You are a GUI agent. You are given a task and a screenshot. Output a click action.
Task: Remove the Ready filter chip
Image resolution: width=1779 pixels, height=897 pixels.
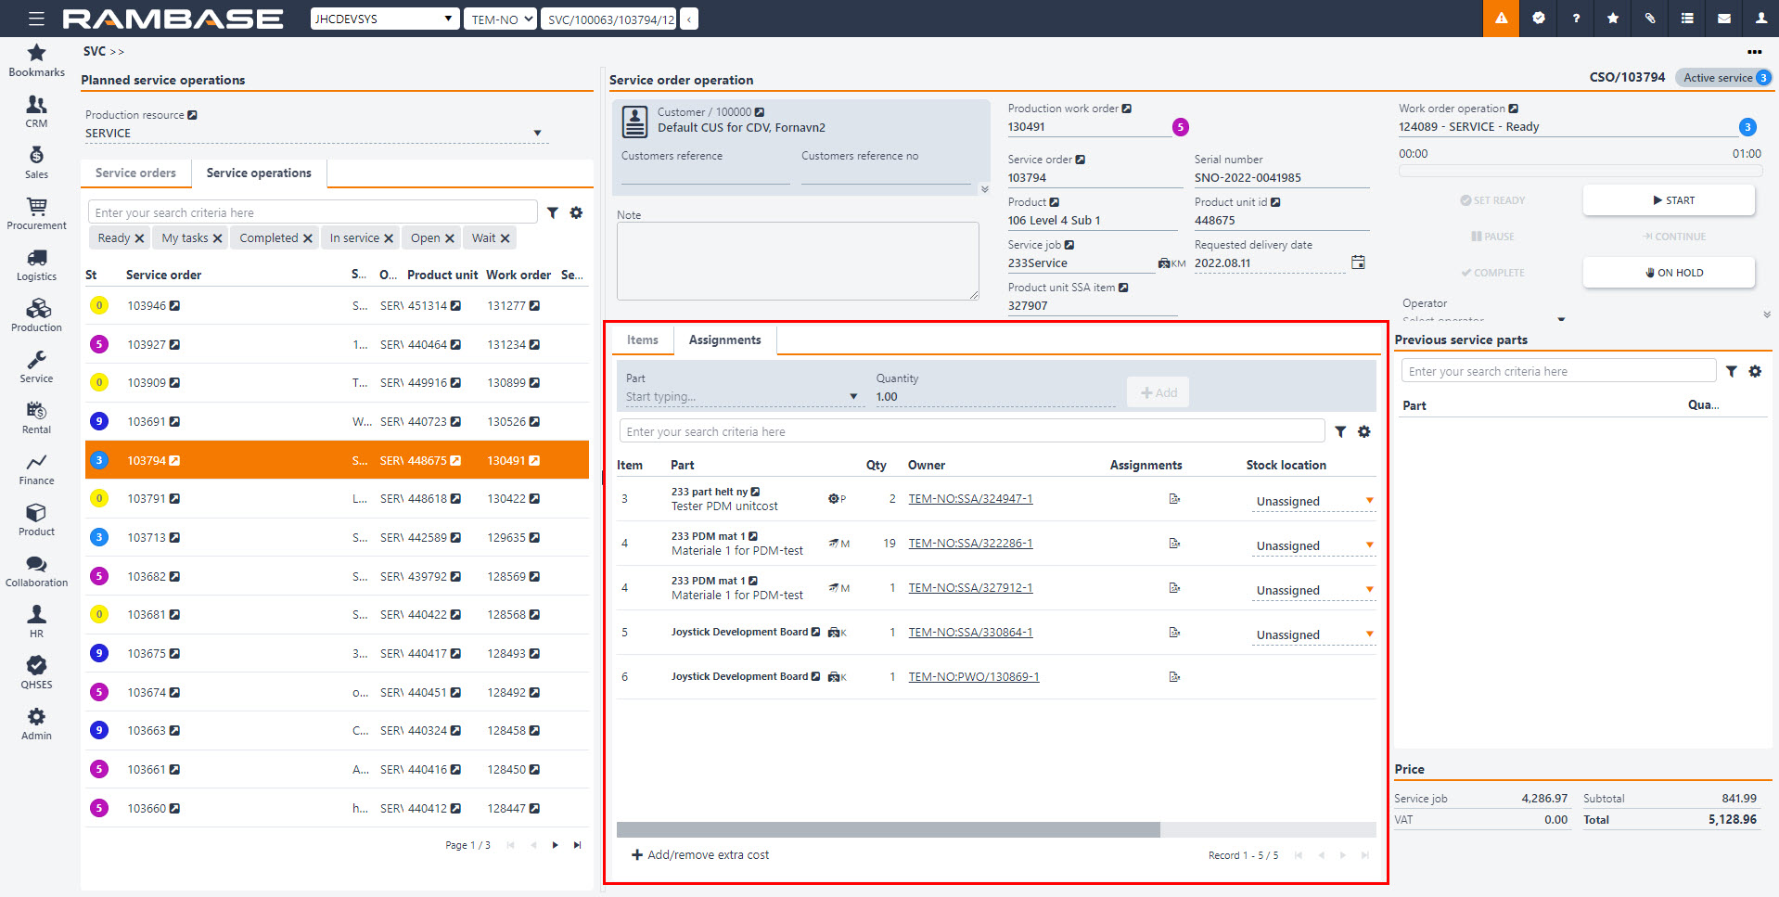pyautogui.click(x=139, y=238)
